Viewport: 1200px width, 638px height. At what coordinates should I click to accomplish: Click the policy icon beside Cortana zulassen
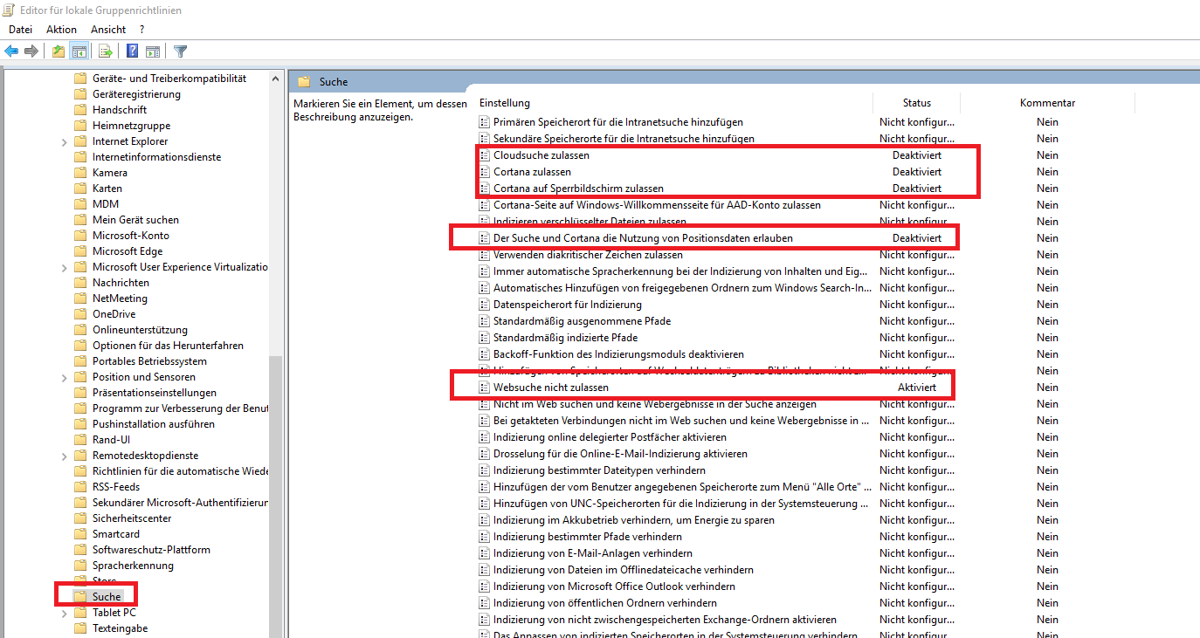[x=485, y=172]
